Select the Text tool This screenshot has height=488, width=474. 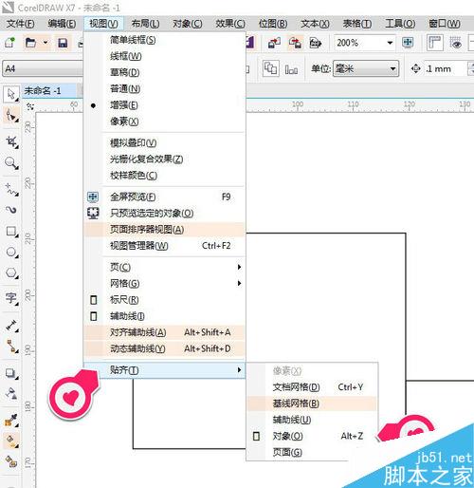point(11,298)
